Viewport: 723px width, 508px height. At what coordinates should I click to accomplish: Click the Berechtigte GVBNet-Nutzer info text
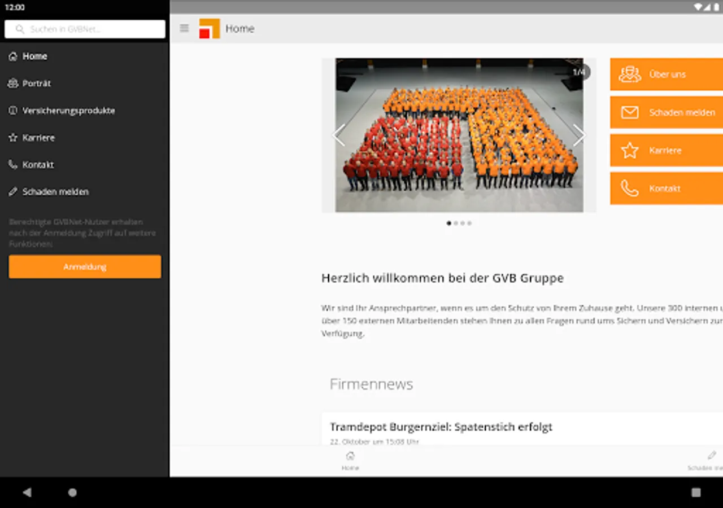[x=82, y=233]
